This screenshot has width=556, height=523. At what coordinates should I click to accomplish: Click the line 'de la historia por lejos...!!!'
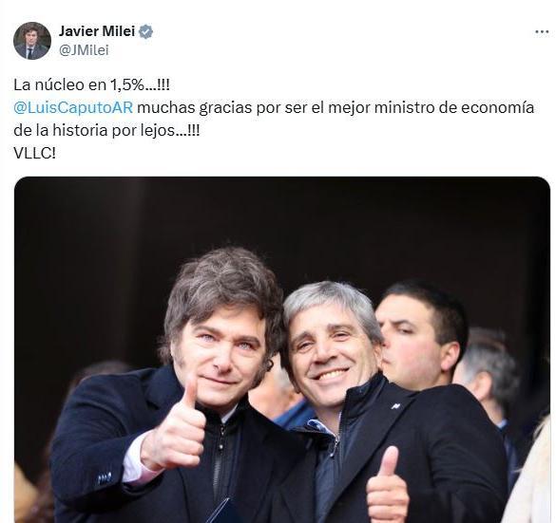106,131
